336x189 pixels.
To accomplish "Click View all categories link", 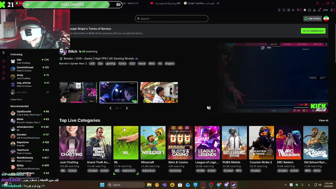I will 323,120.
